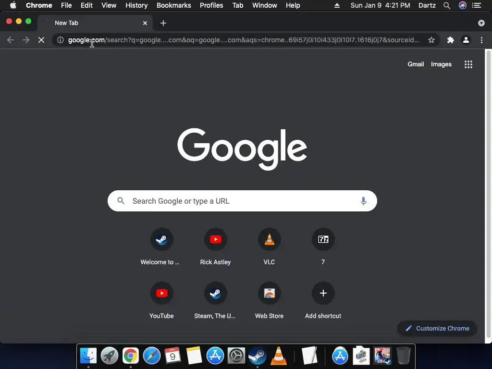This screenshot has width=492, height=369.
Task: Open the Tab menu
Action: [237, 5]
